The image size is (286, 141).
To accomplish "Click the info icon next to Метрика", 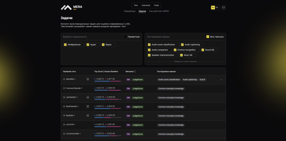I will [135, 72].
